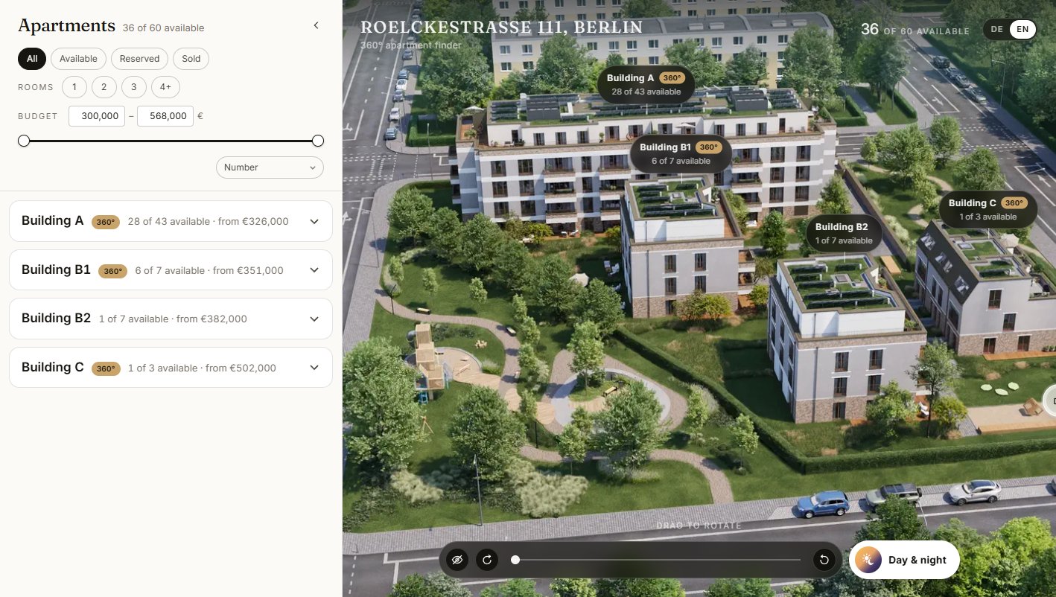This screenshot has height=597, width=1056.
Task: Click the minimum budget slider handle
Action: pyautogui.click(x=24, y=141)
